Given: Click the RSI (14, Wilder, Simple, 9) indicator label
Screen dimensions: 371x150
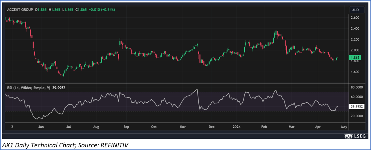Looking at the screenshot, I should tap(29, 88).
